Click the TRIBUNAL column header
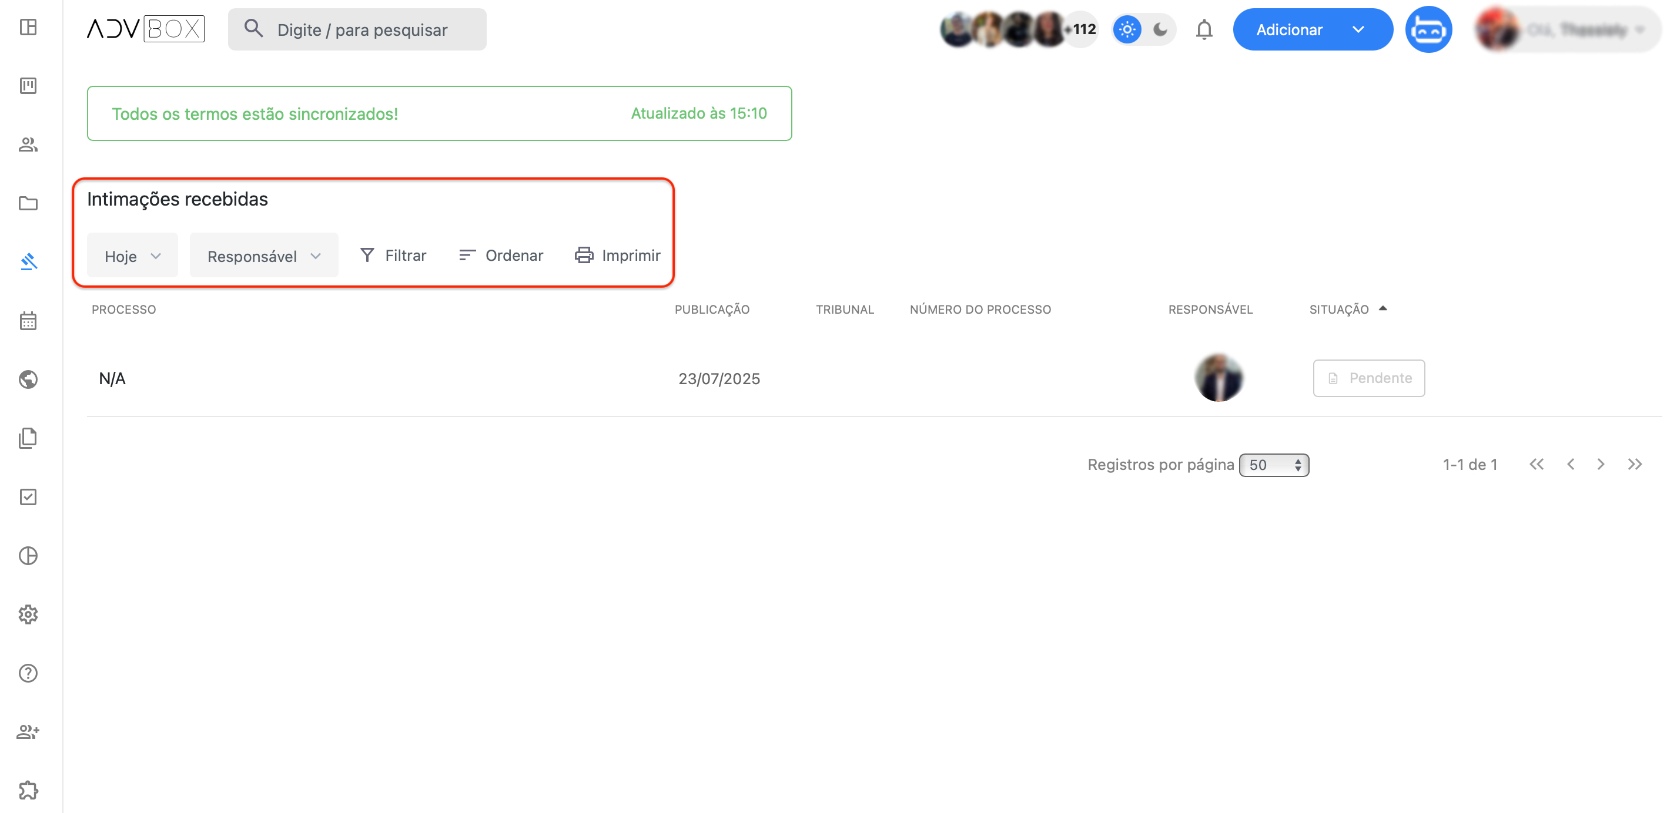The width and height of the screenshot is (1667, 813). (x=845, y=310)
